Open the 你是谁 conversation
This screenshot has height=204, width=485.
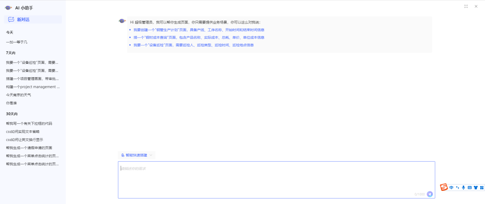[x=11, y=103]
